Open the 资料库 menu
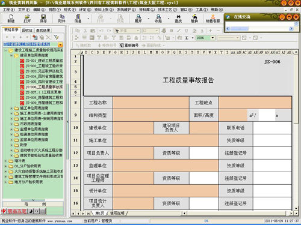The height and width of the screenshot is (225, 301). point(147,10)
